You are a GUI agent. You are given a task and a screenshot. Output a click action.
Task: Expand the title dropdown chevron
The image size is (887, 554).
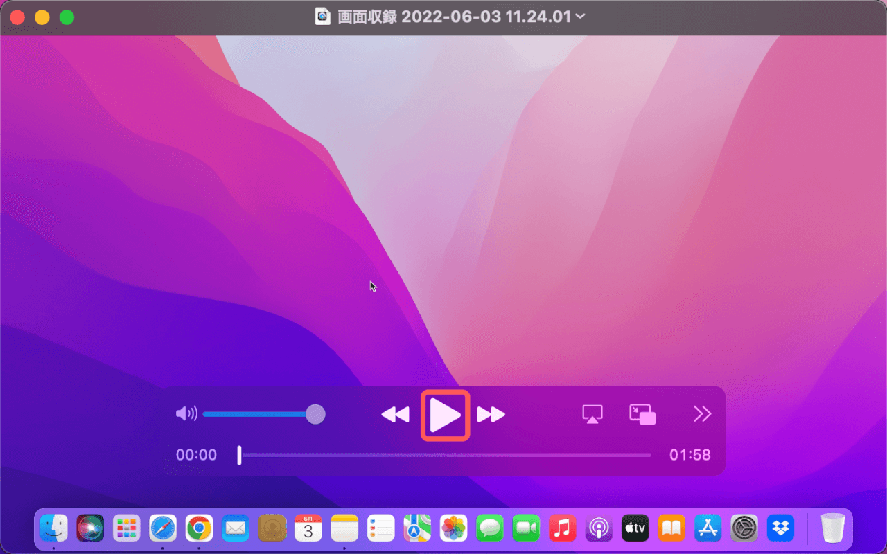[580, 16]
